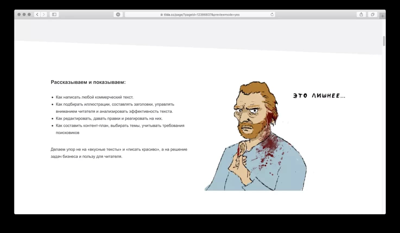Focus the tilda.cc address bar
This screenshot has width=400, height=233.
click(201, 15)
